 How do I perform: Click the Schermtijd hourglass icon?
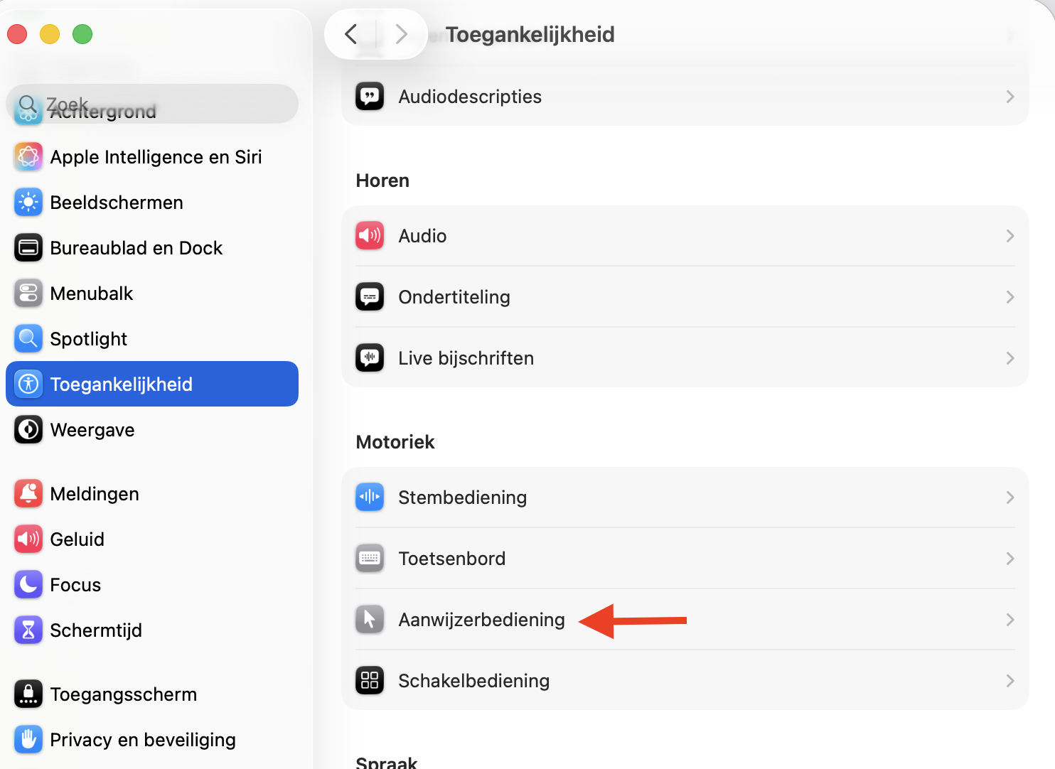point(28,630)
